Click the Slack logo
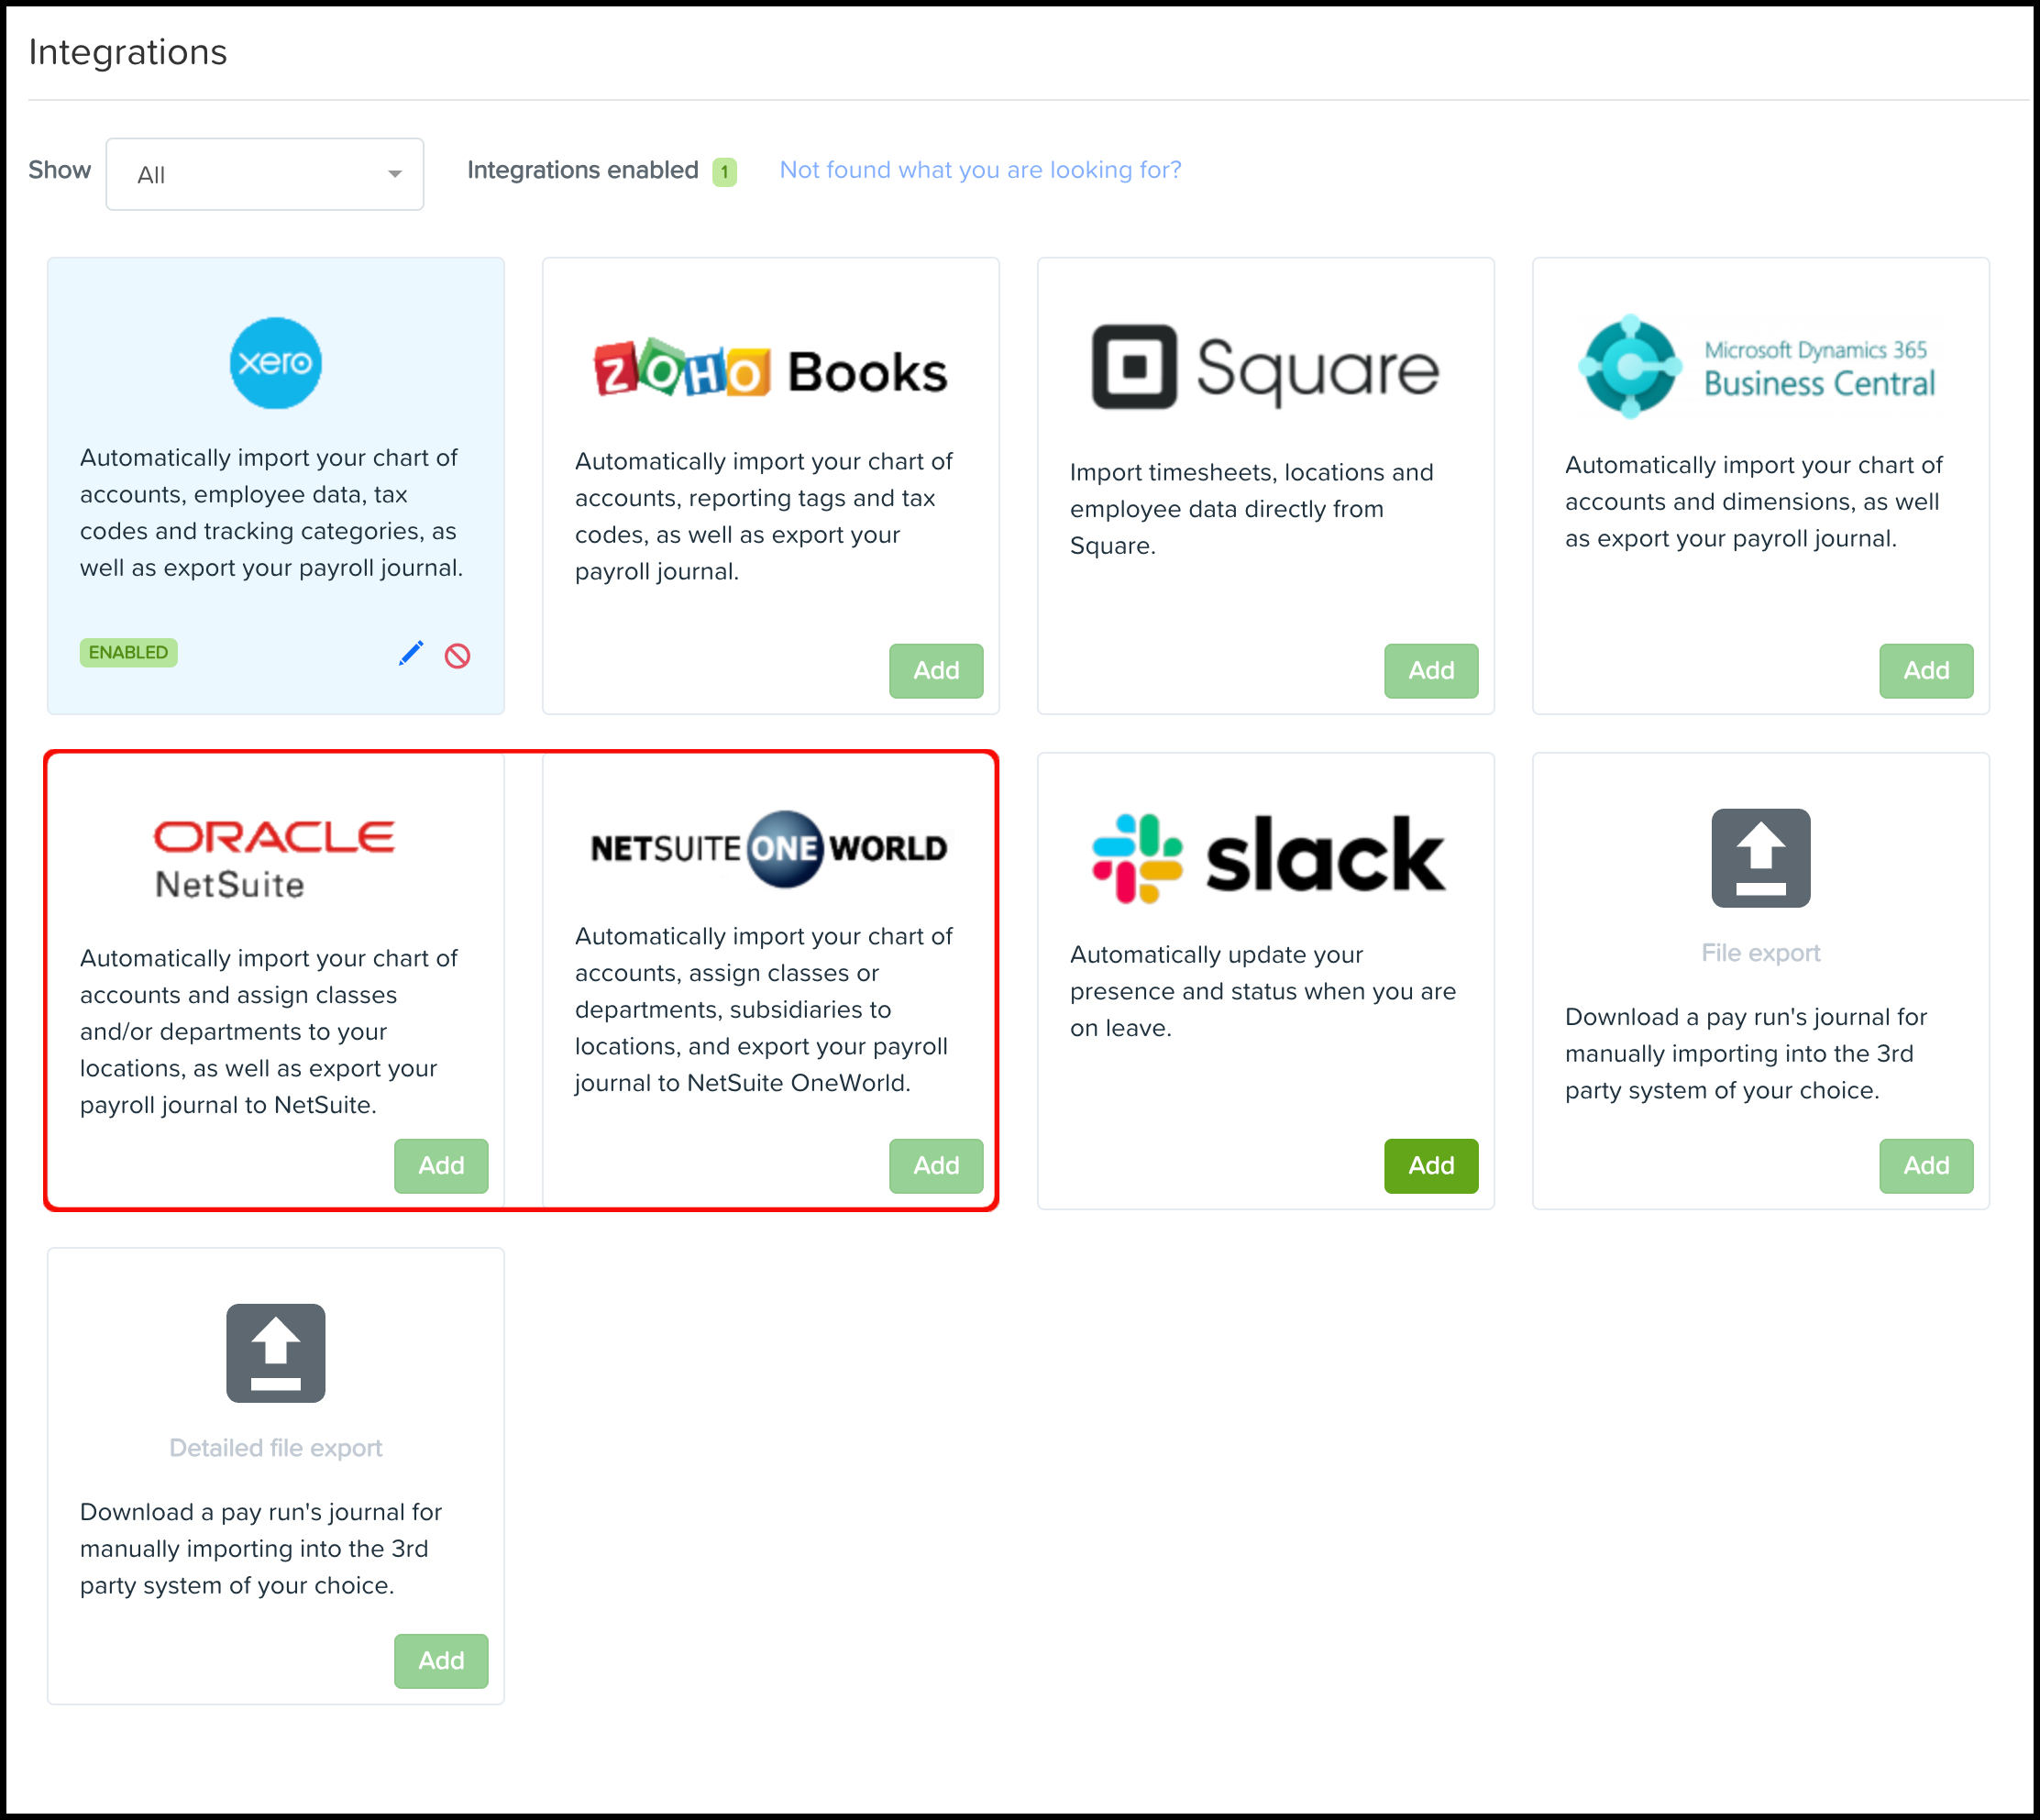 pos(1268,858)
